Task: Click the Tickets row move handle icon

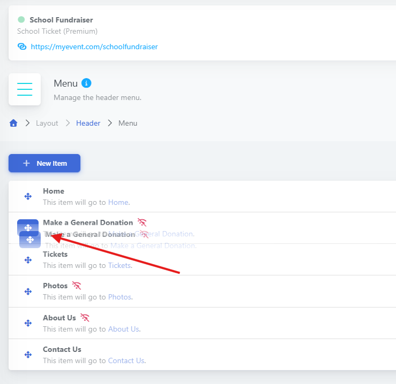Action: point(28,260)
